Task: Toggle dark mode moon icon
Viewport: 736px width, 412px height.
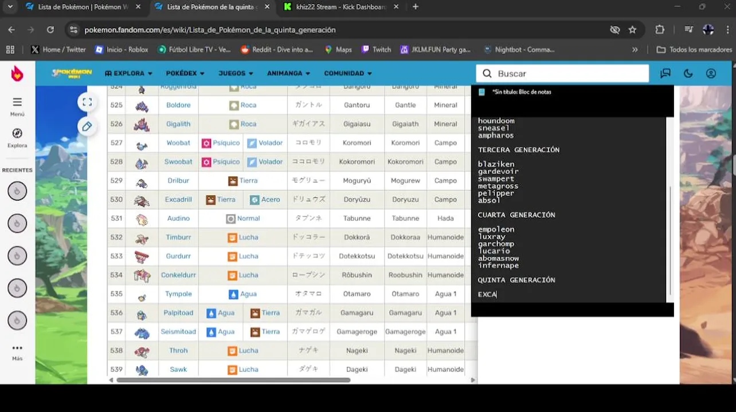Action: (688, 73)
